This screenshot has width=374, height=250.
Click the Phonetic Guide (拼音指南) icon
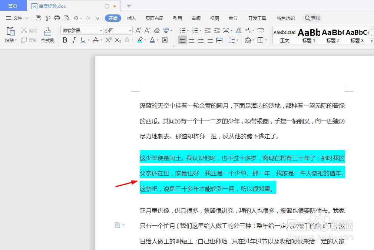166,30
